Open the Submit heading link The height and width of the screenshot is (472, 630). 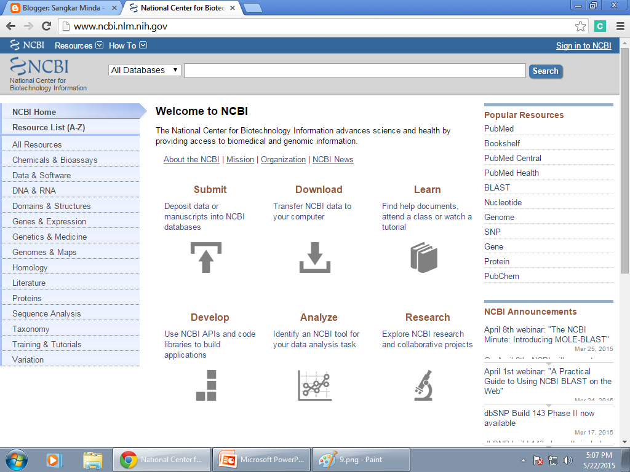click(210, 189)
